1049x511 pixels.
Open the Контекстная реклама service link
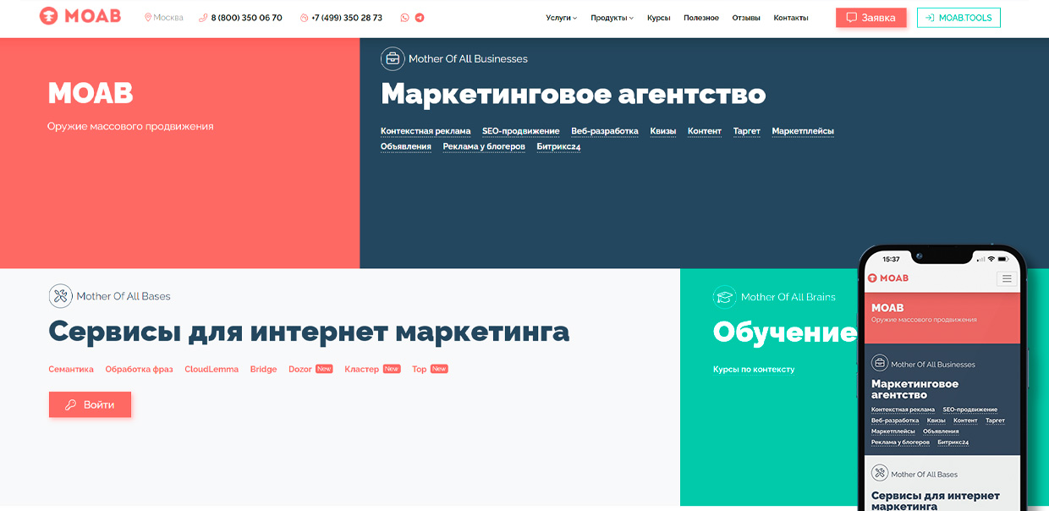[426, 131]
